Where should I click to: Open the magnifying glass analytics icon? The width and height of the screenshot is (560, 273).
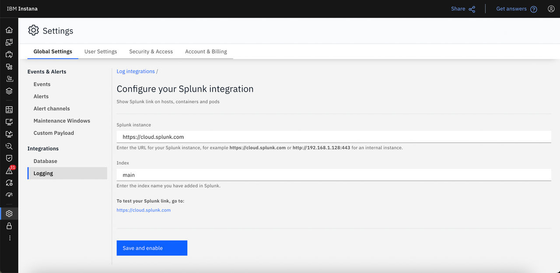click(9, 146)
